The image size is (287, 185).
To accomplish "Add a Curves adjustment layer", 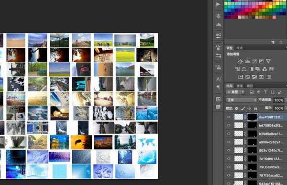I will (x=254, y=61).
